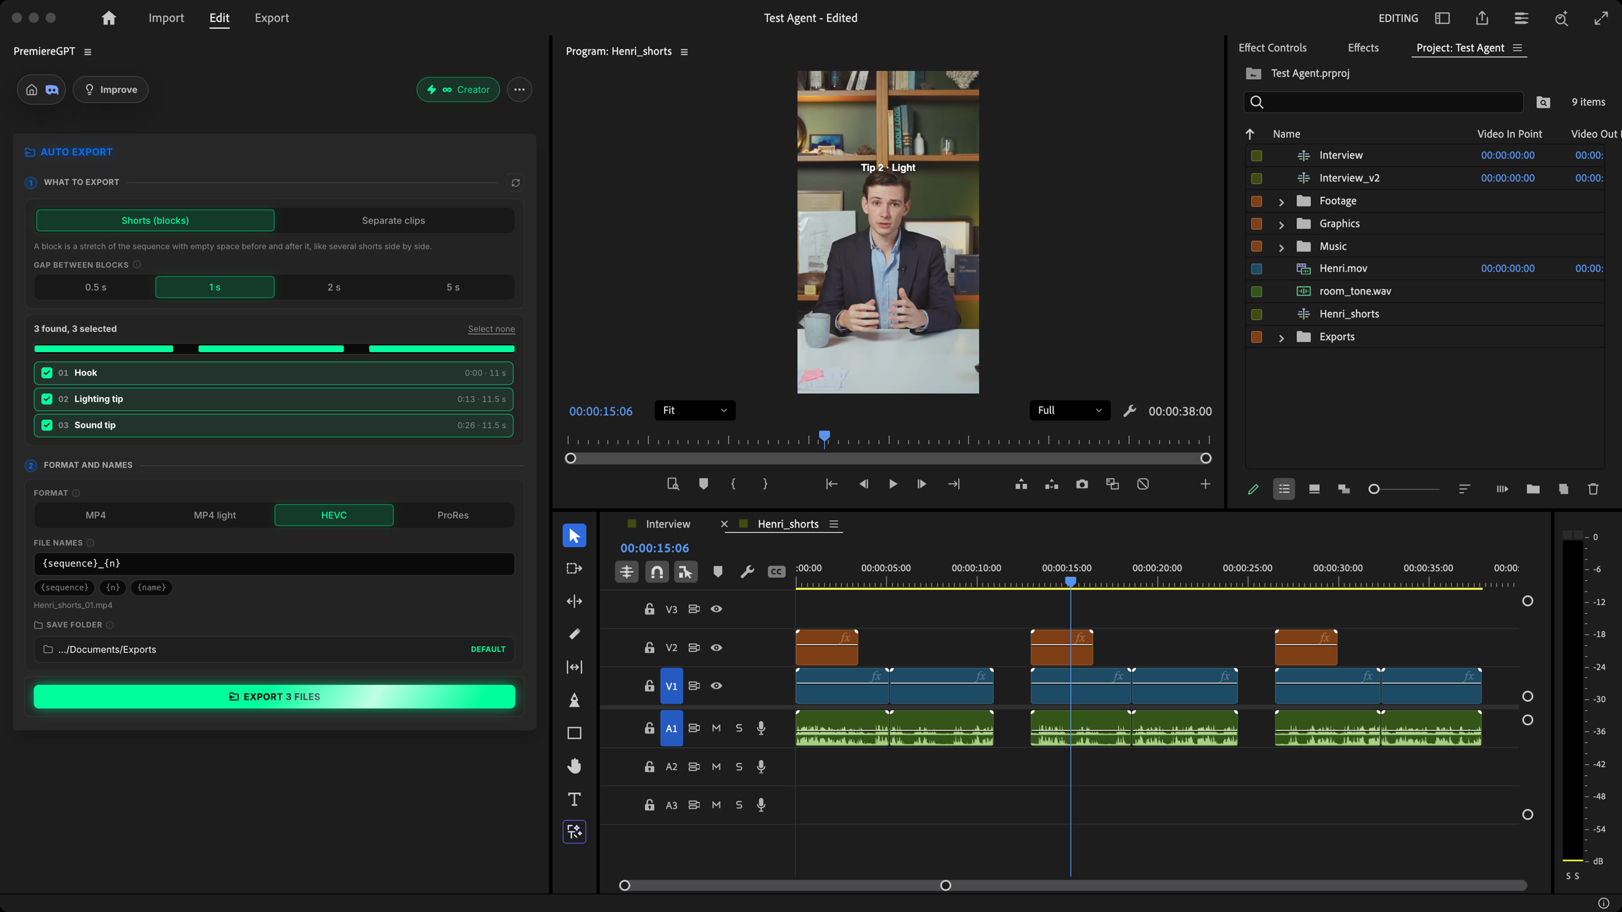The image size is (1622, 912).
Task: Open the Full playback resolution dropdown
Action: click(x=1070, y=410)
